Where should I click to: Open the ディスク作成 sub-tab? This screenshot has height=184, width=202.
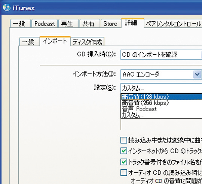(x=87, y=42)
